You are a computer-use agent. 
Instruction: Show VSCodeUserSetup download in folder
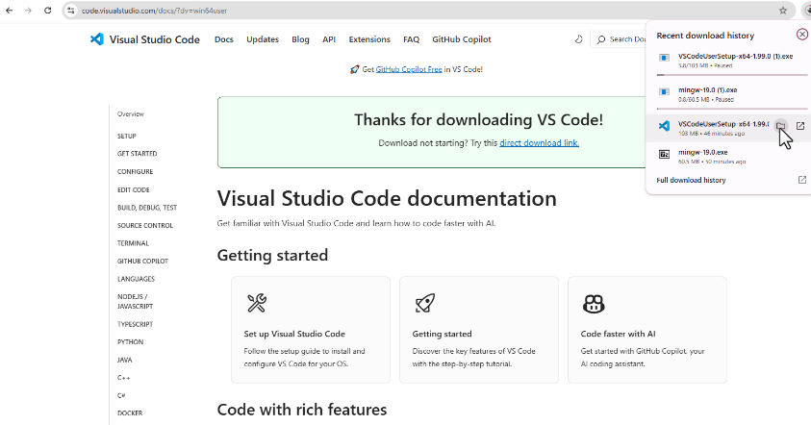pos(781,126)
